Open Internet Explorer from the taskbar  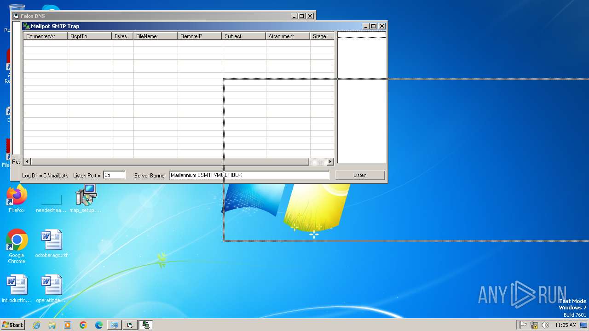tap(36, 325)
